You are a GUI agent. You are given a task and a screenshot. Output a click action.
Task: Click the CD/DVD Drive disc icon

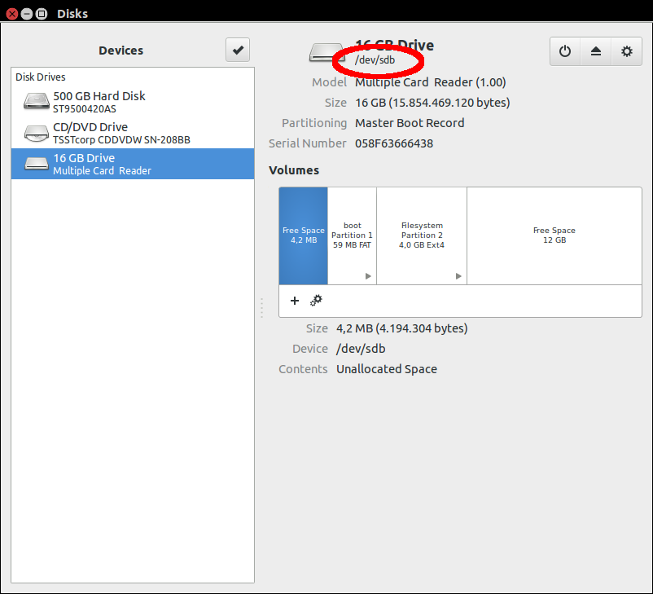tap(36, 133)
